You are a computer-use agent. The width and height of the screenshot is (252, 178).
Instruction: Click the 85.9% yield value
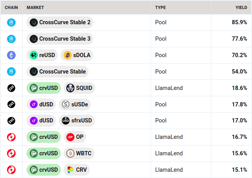pyautogui.click(x=239, y=22)
